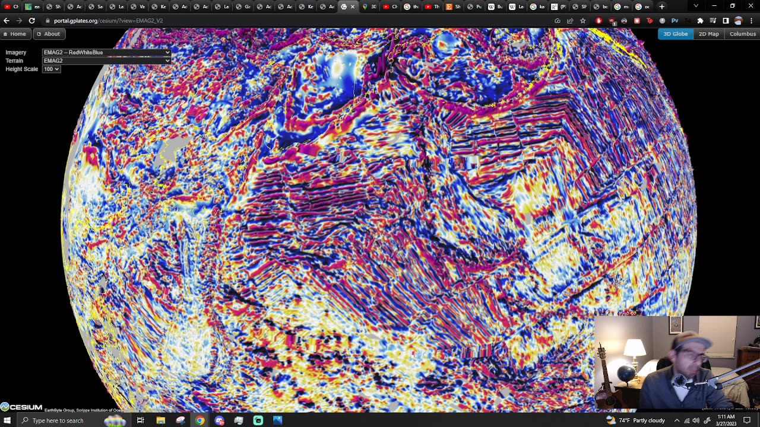Image resolution: width=760 pixels, height=427 pixels.
Task: Click the Cesium logo
Action: (x=21, y=407)
